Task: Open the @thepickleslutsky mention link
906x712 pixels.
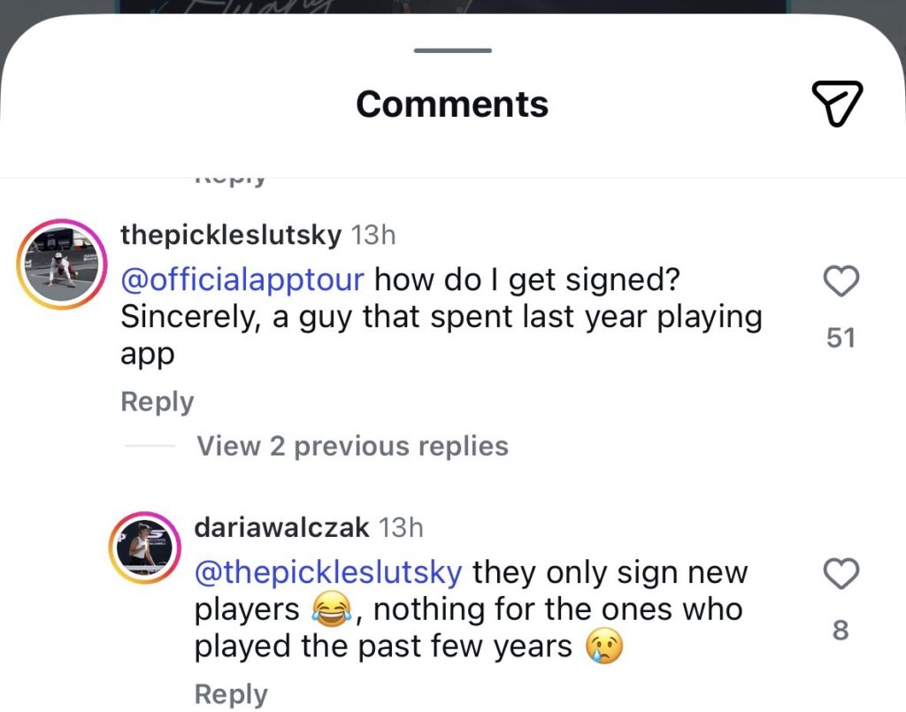Action: 328,572
